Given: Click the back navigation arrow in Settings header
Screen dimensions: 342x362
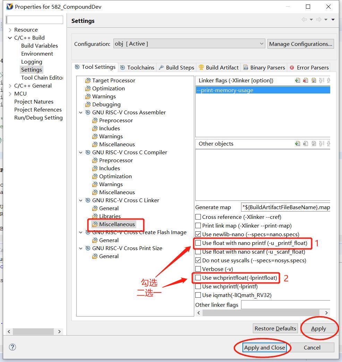Looking at the screenshot, I should [x=304, y=20].
